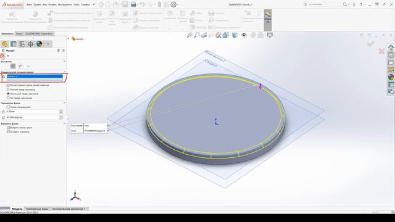Image resolution: width=395 pixels, height=222 pixels.
Task: Open the FeatureManager design tree tab icon
Action: [x=4, y=44]
